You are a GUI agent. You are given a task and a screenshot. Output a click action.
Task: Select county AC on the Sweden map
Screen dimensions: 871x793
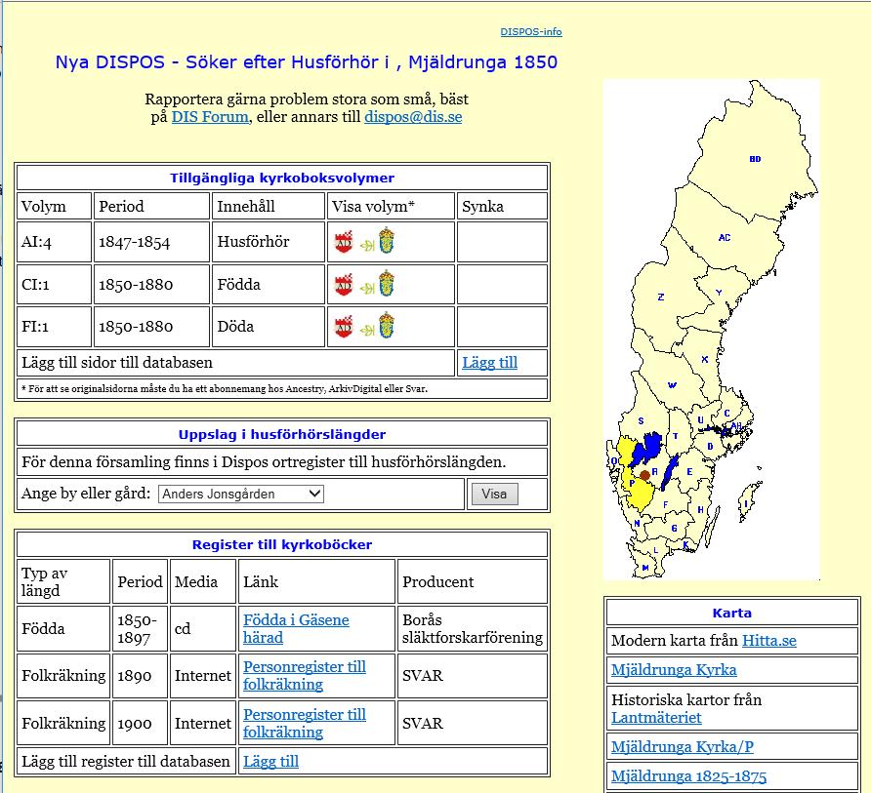(725, 238)
